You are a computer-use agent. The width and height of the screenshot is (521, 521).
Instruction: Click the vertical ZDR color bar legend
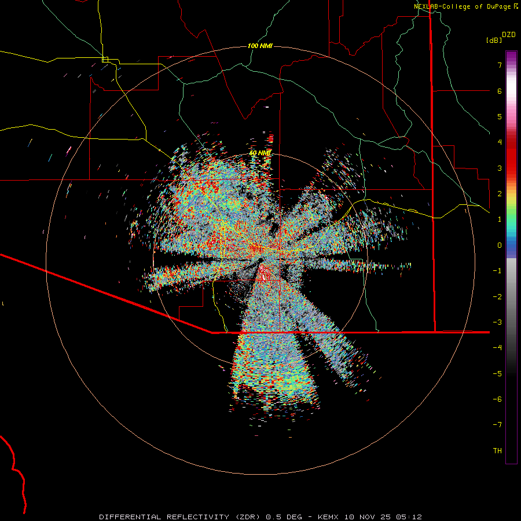click(511, 257)
